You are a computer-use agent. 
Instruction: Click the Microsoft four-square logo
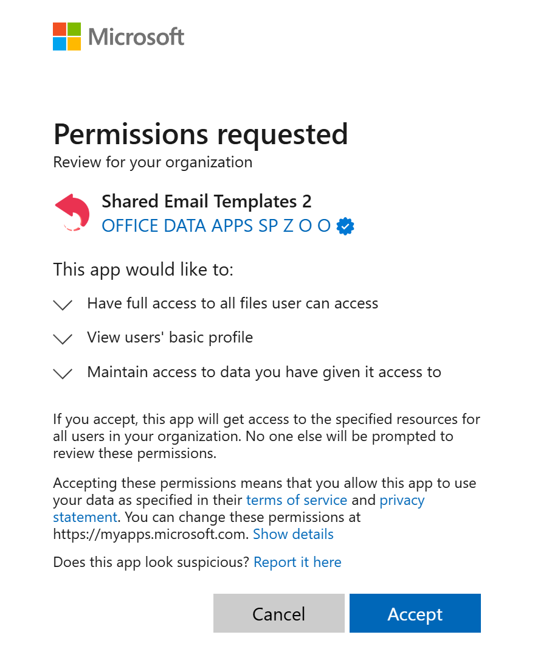coord(67,36)
